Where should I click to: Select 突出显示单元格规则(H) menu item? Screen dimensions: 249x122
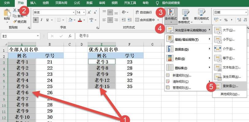188,30
